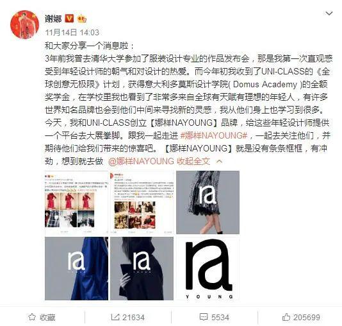Open the post timestamp 11月14日 14:03
Screen dimensions: 342x326
point(72,32)
